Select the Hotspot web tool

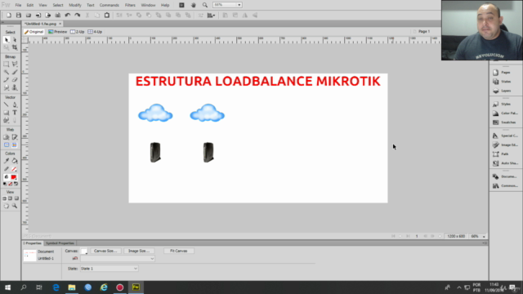[7, 137]
